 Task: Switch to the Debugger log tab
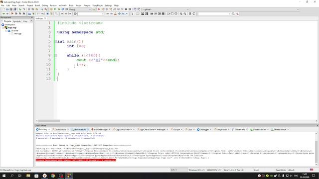tap(204, 129)
